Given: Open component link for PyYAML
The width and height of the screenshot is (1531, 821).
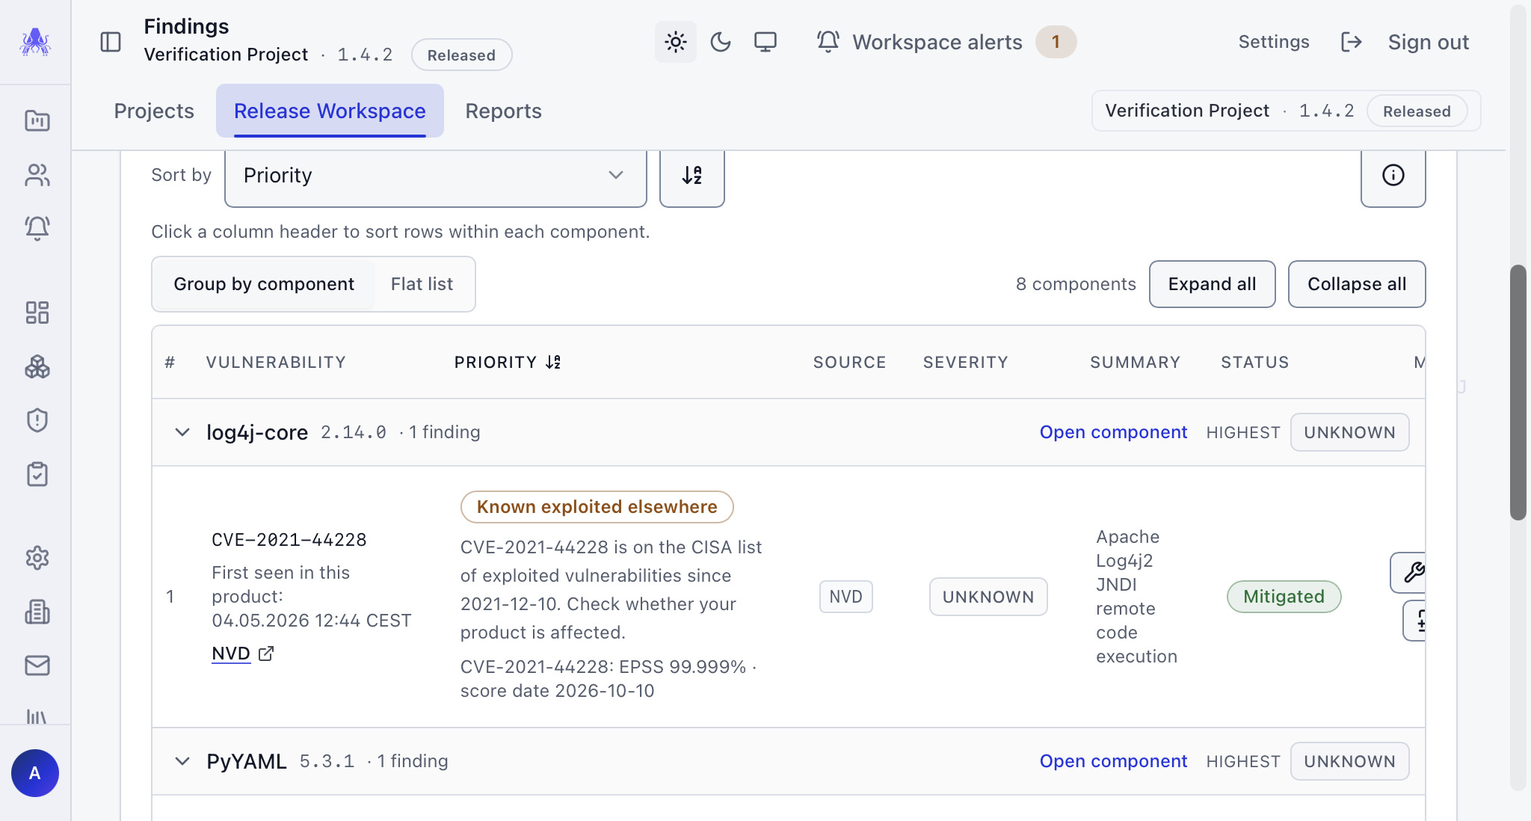Looking at the screenshot, I should click(x=1113, y=761).
